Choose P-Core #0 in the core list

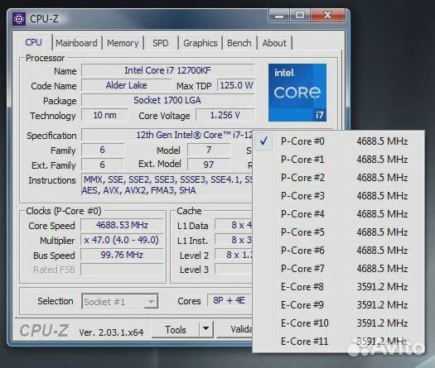tap(338, 141)
